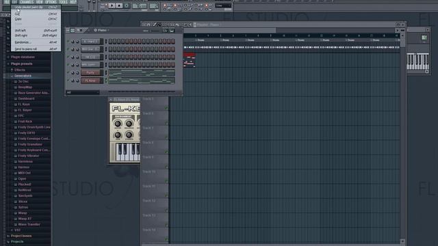Click the Wasp XT plugin icon
438x246 pixels.
click(16, 219)
